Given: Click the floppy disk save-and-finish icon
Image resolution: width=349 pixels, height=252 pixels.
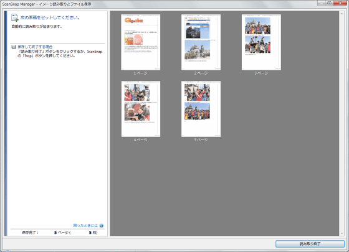Looking at the screenshot, I should [14, 47].
